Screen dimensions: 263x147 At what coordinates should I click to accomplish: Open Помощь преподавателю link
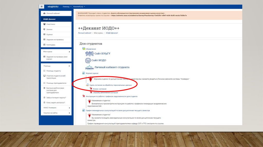pos(56,83)
